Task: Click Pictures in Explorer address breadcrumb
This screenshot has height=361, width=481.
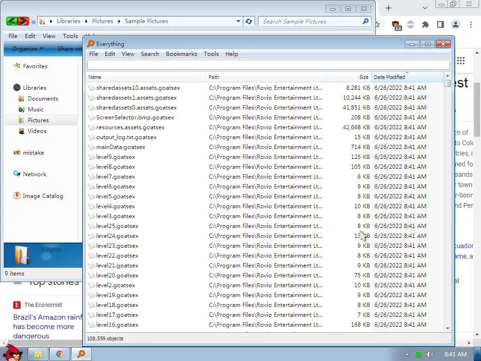Action: coord(102,21)
